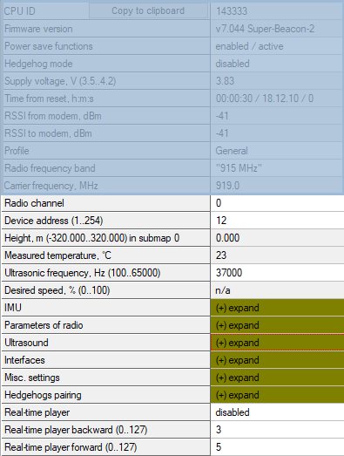This screenshot has height=456, width=344.
Task: Expand the Interfaces section
Action: (x=277, y=360)
